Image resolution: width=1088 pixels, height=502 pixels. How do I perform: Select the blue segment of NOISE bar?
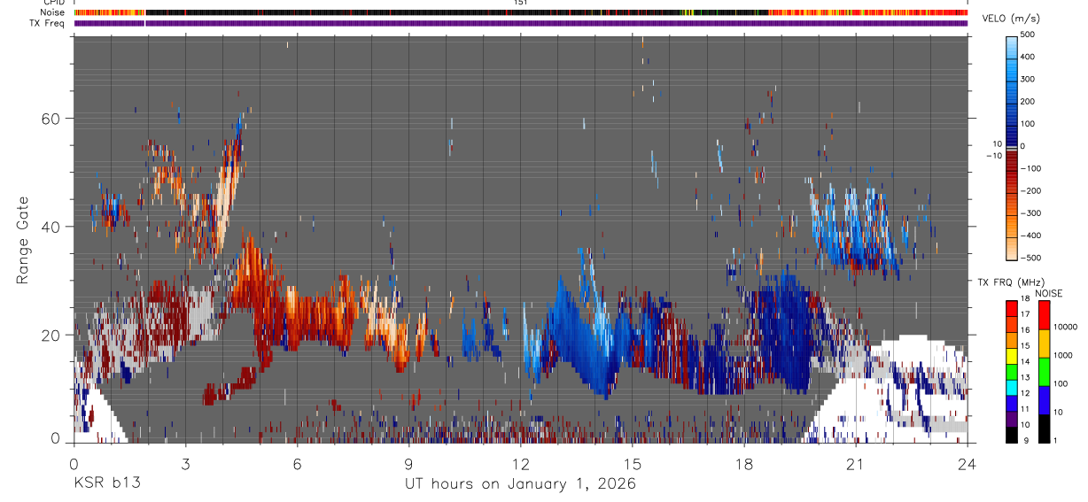click(x=1043, y=400)
